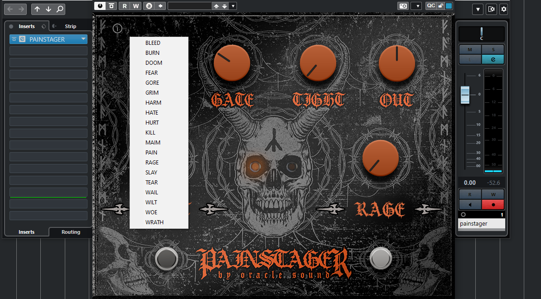Screen dimensions: 541x299
Task: Open the channel settings gear icon
Action: (503, 9)
